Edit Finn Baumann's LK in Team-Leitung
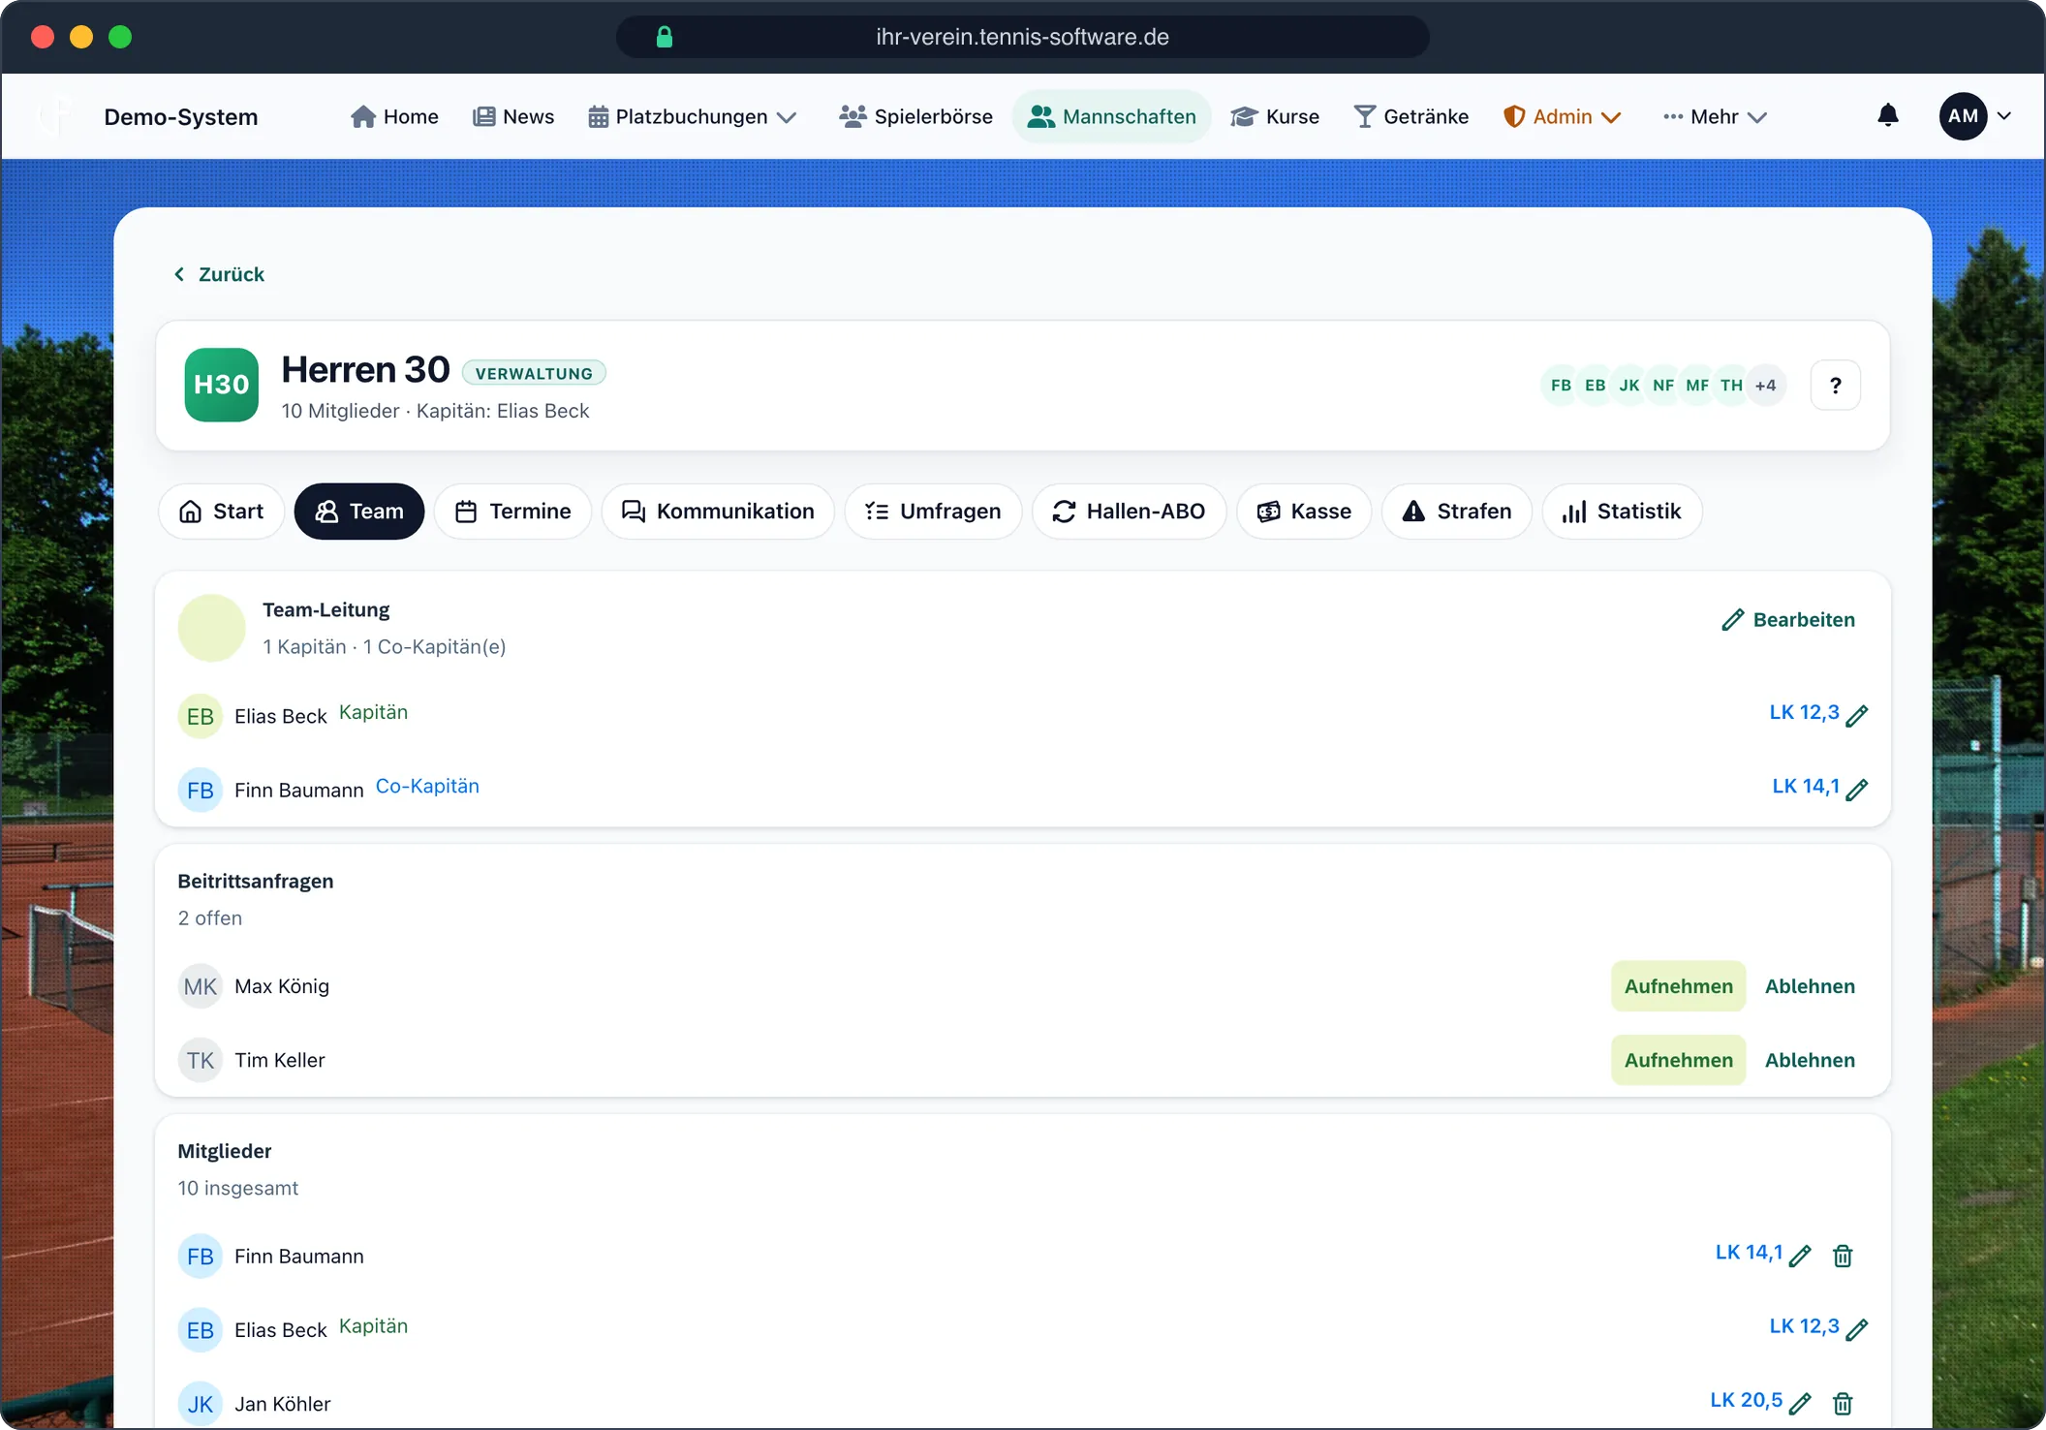 (1856, 790)
